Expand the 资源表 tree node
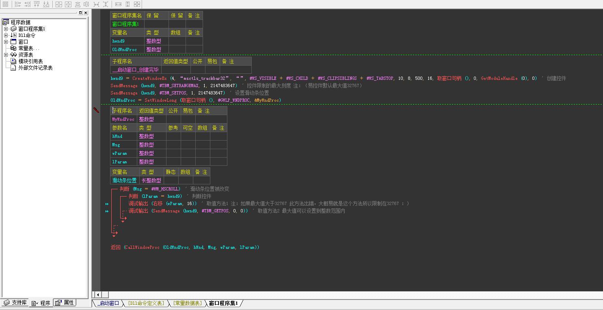Viewport: 603px width, 310px height. point(6,55)
